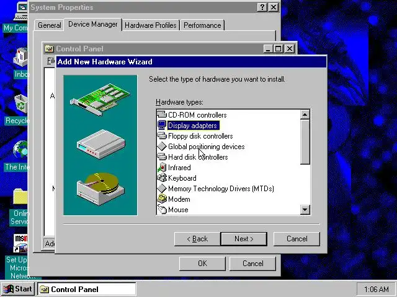Continue with the Next button

point(244,239)
